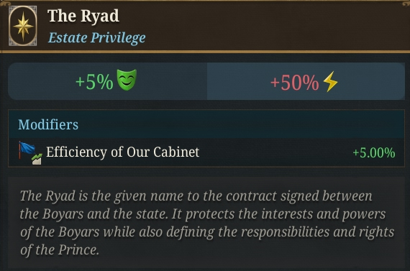Click the green smiling mask satisfaction icon

point(127,80)
